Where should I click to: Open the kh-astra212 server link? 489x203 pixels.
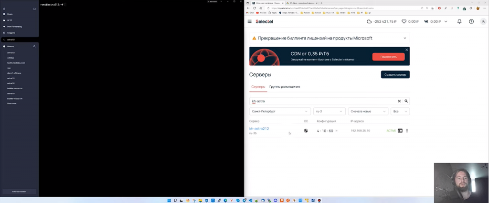[259, 129]
